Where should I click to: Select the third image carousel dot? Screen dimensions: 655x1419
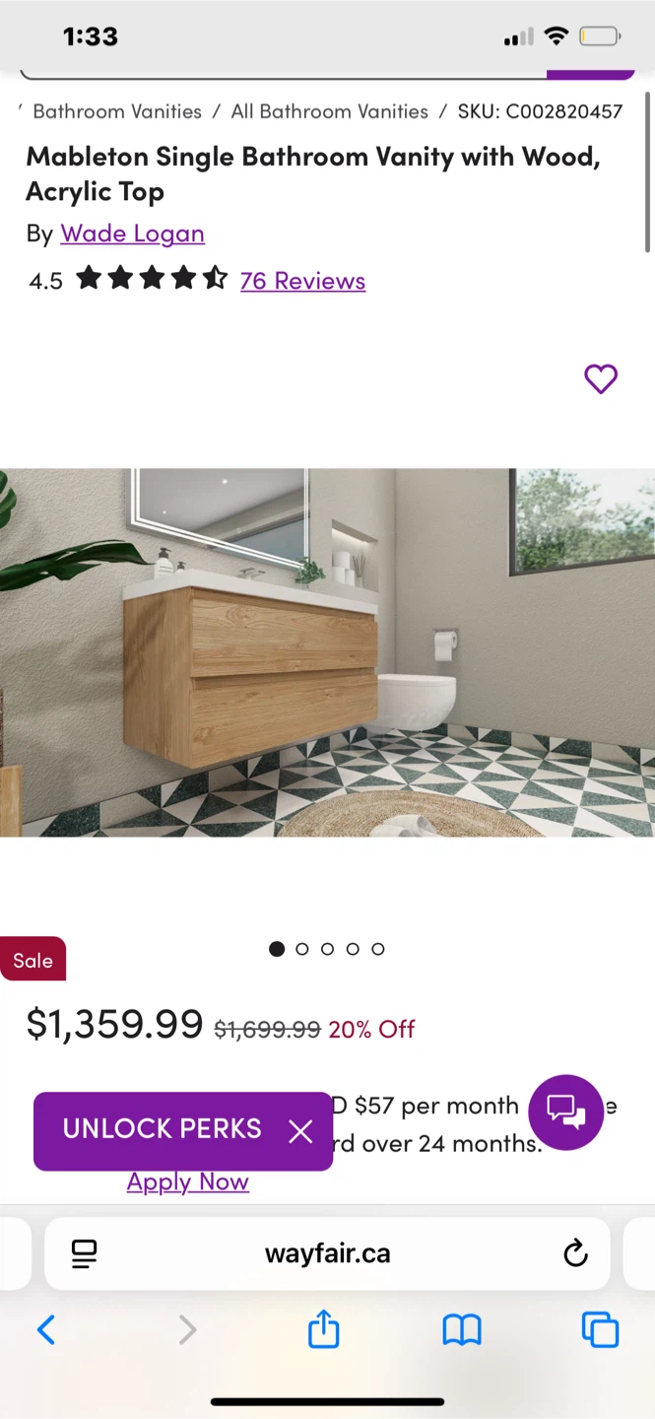[x=327, y=949]
